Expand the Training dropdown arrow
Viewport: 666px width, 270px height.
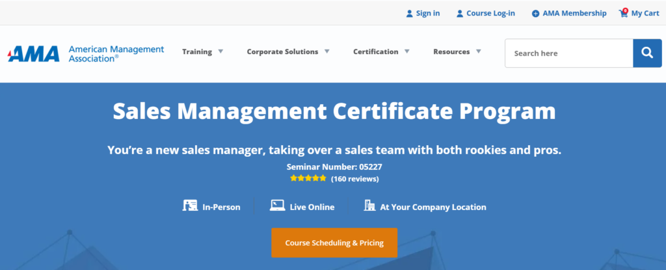pos(220,51)
